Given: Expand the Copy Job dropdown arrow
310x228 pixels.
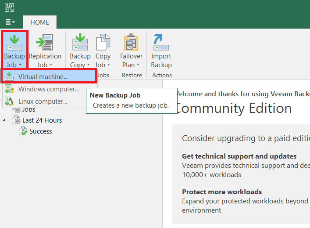Looking at the screenshot, I should [108, 65].
